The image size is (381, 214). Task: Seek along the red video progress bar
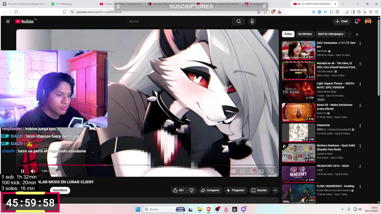[147, 165]
